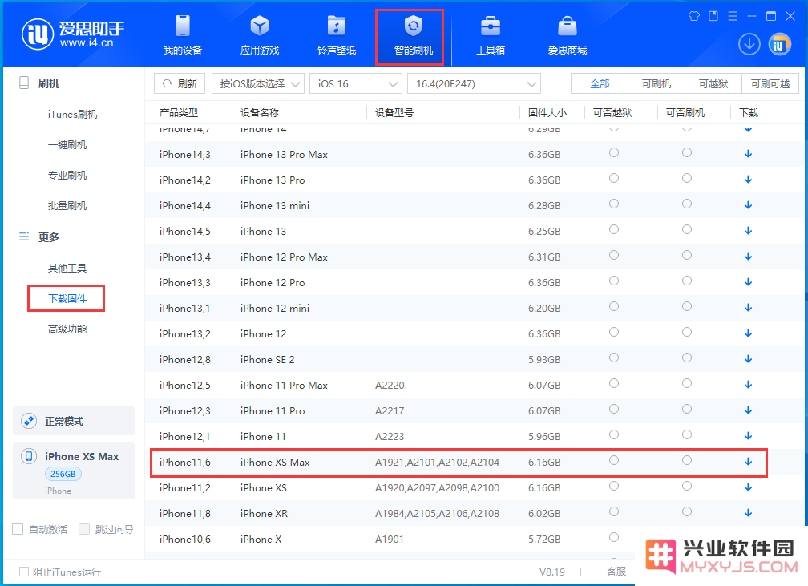Expand the 刷机 sidebar group
Image resolution: width=808 pixels, height=586 pixels.
pos(48,83)
